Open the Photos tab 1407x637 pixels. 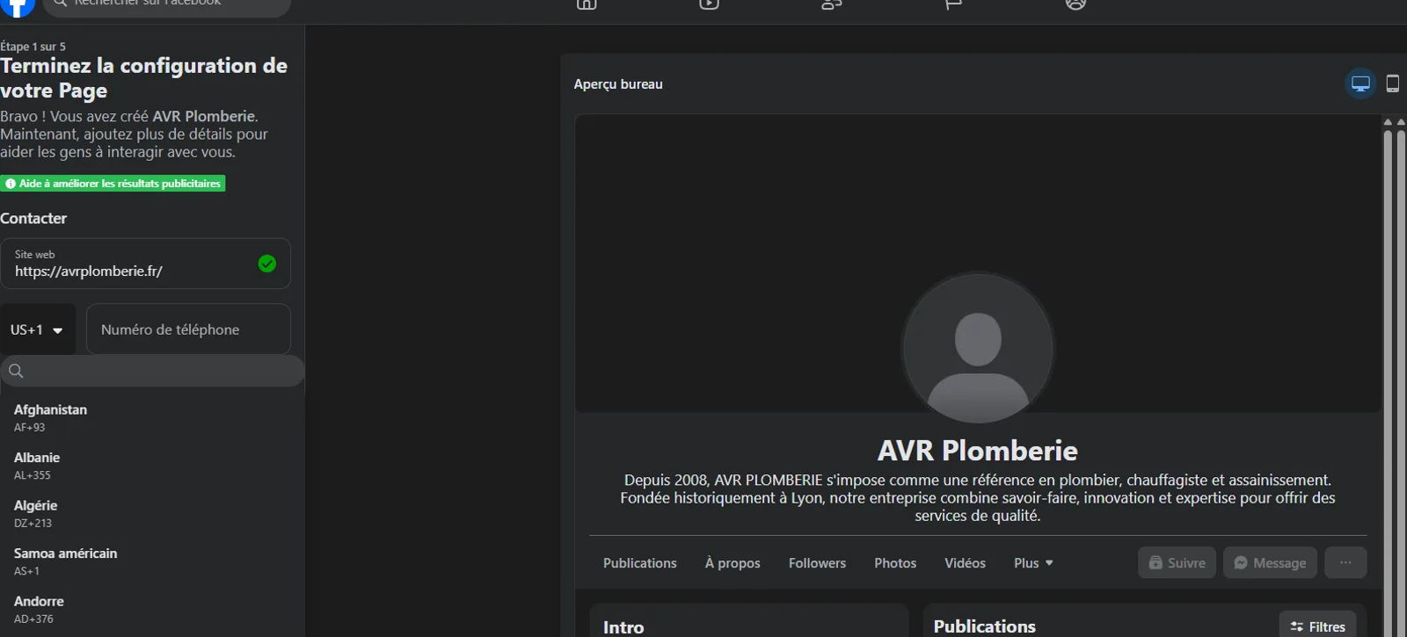tap(895, 563)
